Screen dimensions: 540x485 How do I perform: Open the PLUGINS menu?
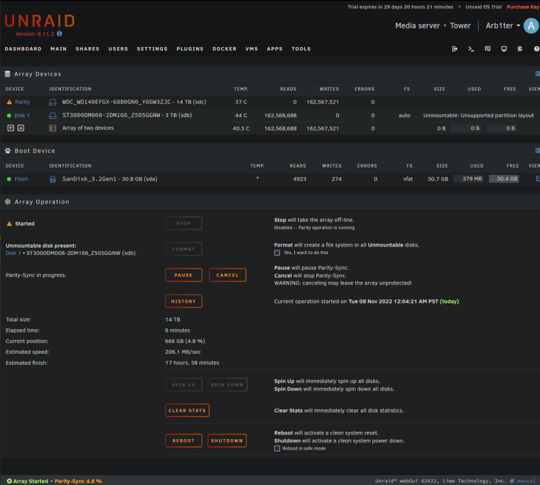tap(190, 49)
